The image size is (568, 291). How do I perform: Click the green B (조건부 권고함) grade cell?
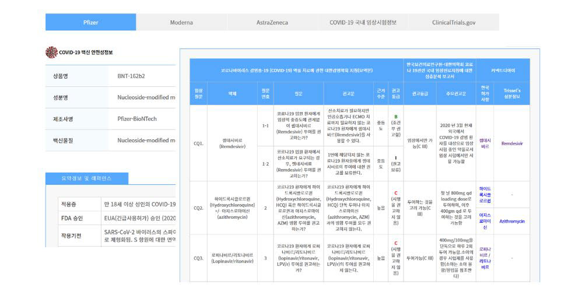[x=395, y=126]
